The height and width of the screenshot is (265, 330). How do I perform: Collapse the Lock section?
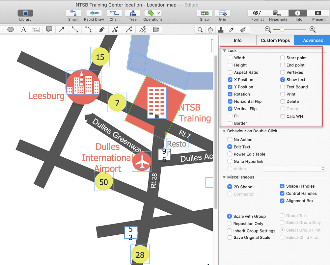224,51
